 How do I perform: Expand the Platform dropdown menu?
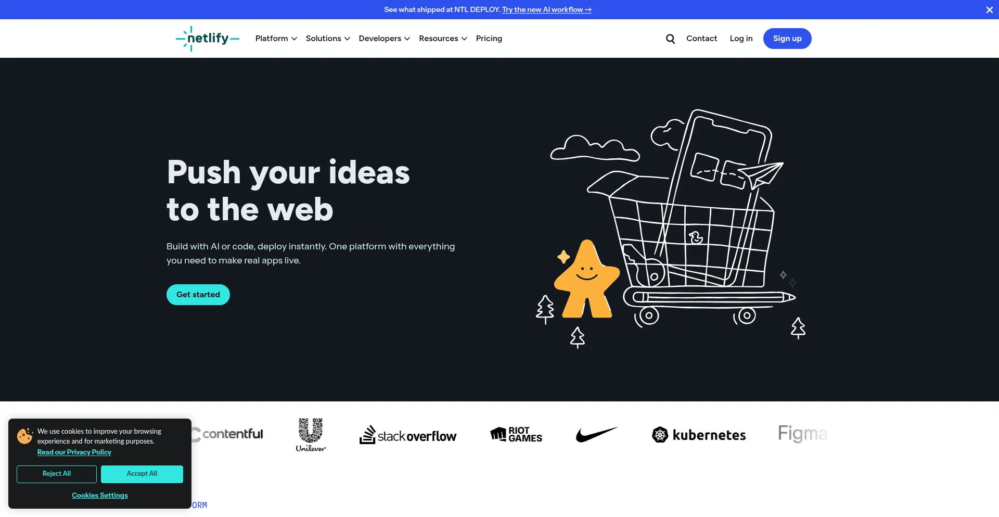(276, 39)
